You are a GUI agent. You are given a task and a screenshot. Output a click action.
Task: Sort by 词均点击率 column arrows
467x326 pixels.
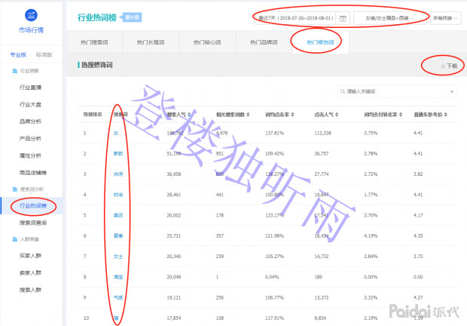(292, 115)
